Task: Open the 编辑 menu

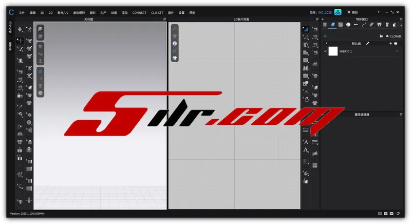Action: [x=32, y=12]
